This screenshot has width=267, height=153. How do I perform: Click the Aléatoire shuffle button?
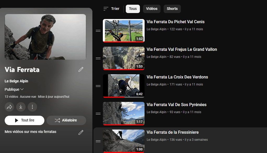click(x=66, y=120)
